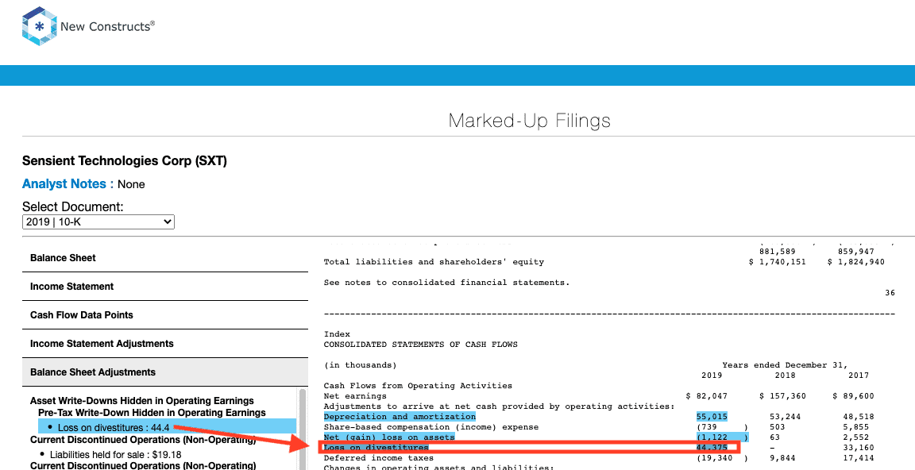Click the New Constructs hexagon logo

click(x=40, y=26)
